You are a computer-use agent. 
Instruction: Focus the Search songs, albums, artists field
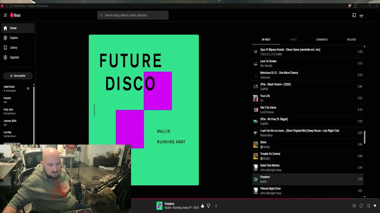133,15
